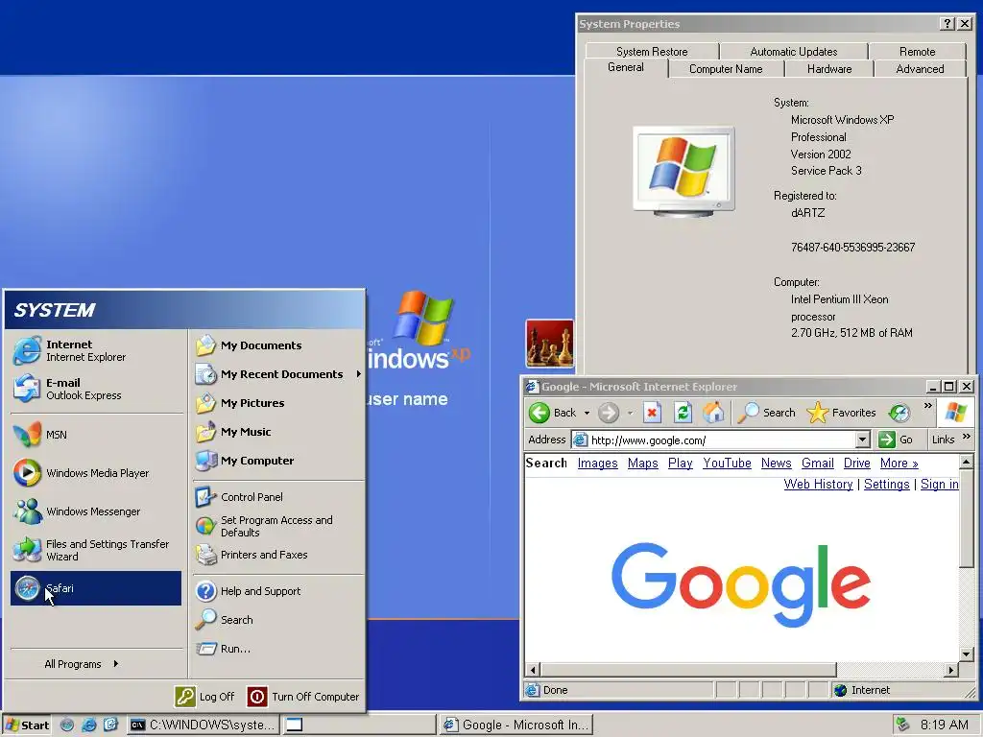Open Printers and Faxes
The height and width of the screenshot is (737, 983).
tap(277, 555)
